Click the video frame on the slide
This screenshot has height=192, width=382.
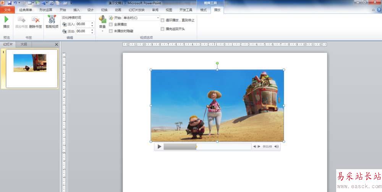click(217, 106)
